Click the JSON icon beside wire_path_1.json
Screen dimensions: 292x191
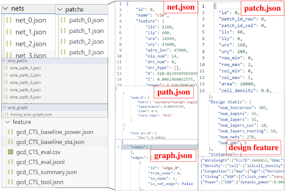6,68
